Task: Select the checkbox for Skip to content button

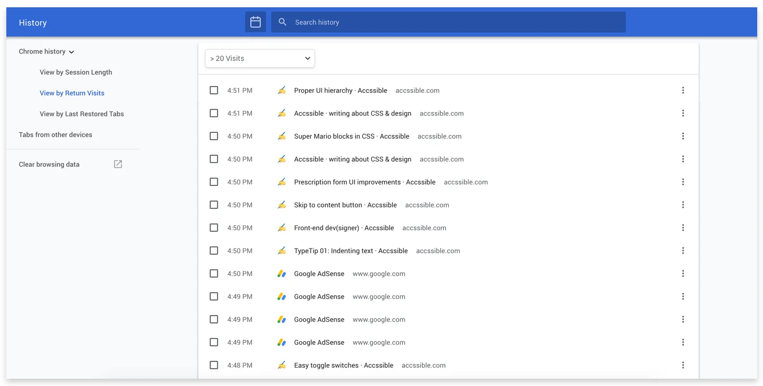Action: pyautogui.click(x=214, y=204)
